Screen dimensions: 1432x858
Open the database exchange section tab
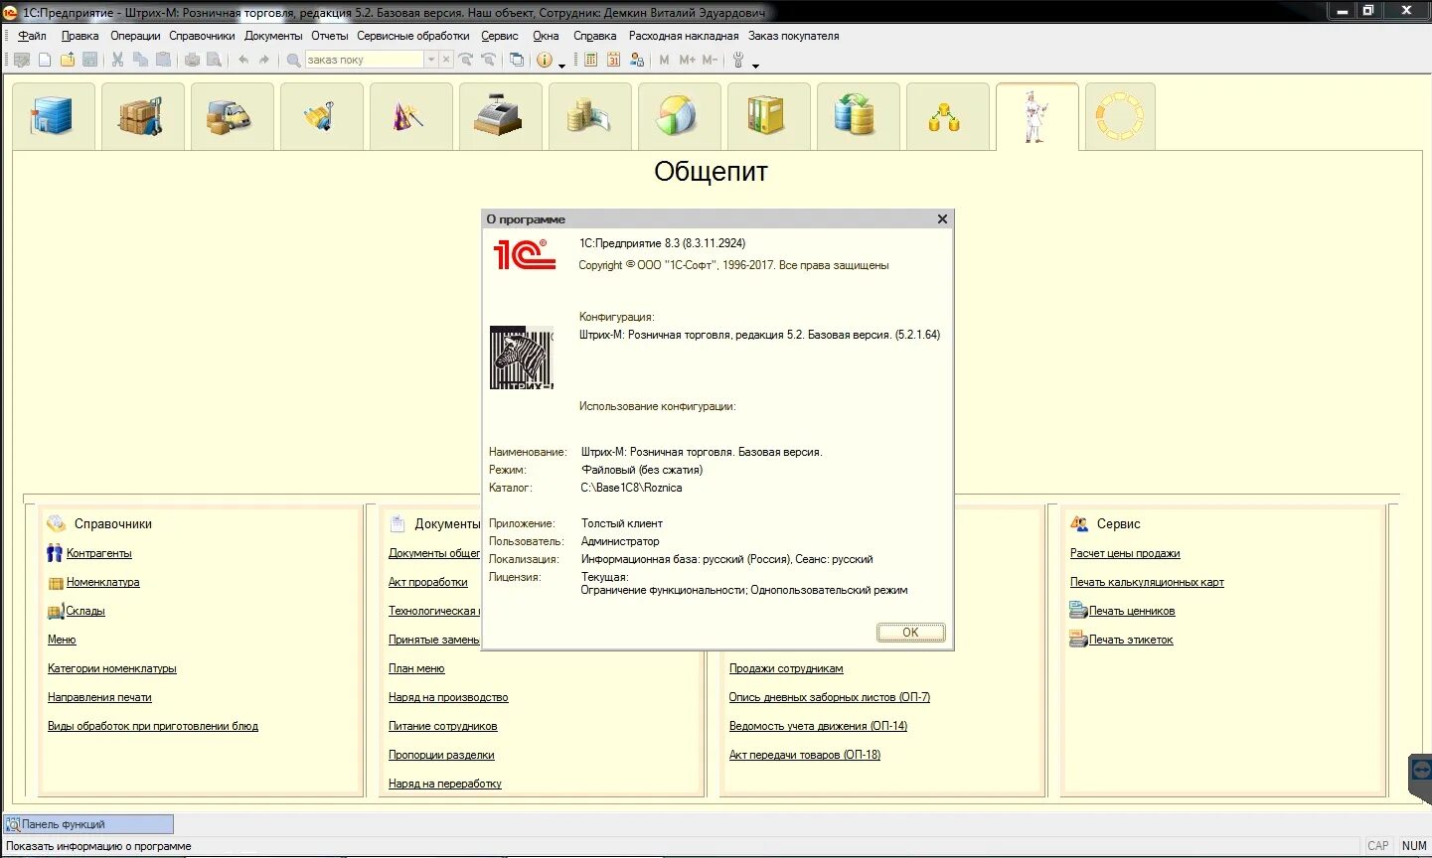tap(859, 116)
